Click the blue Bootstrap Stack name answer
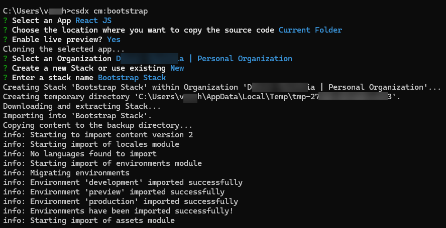446x228 pixels. (x=132, y=78)
